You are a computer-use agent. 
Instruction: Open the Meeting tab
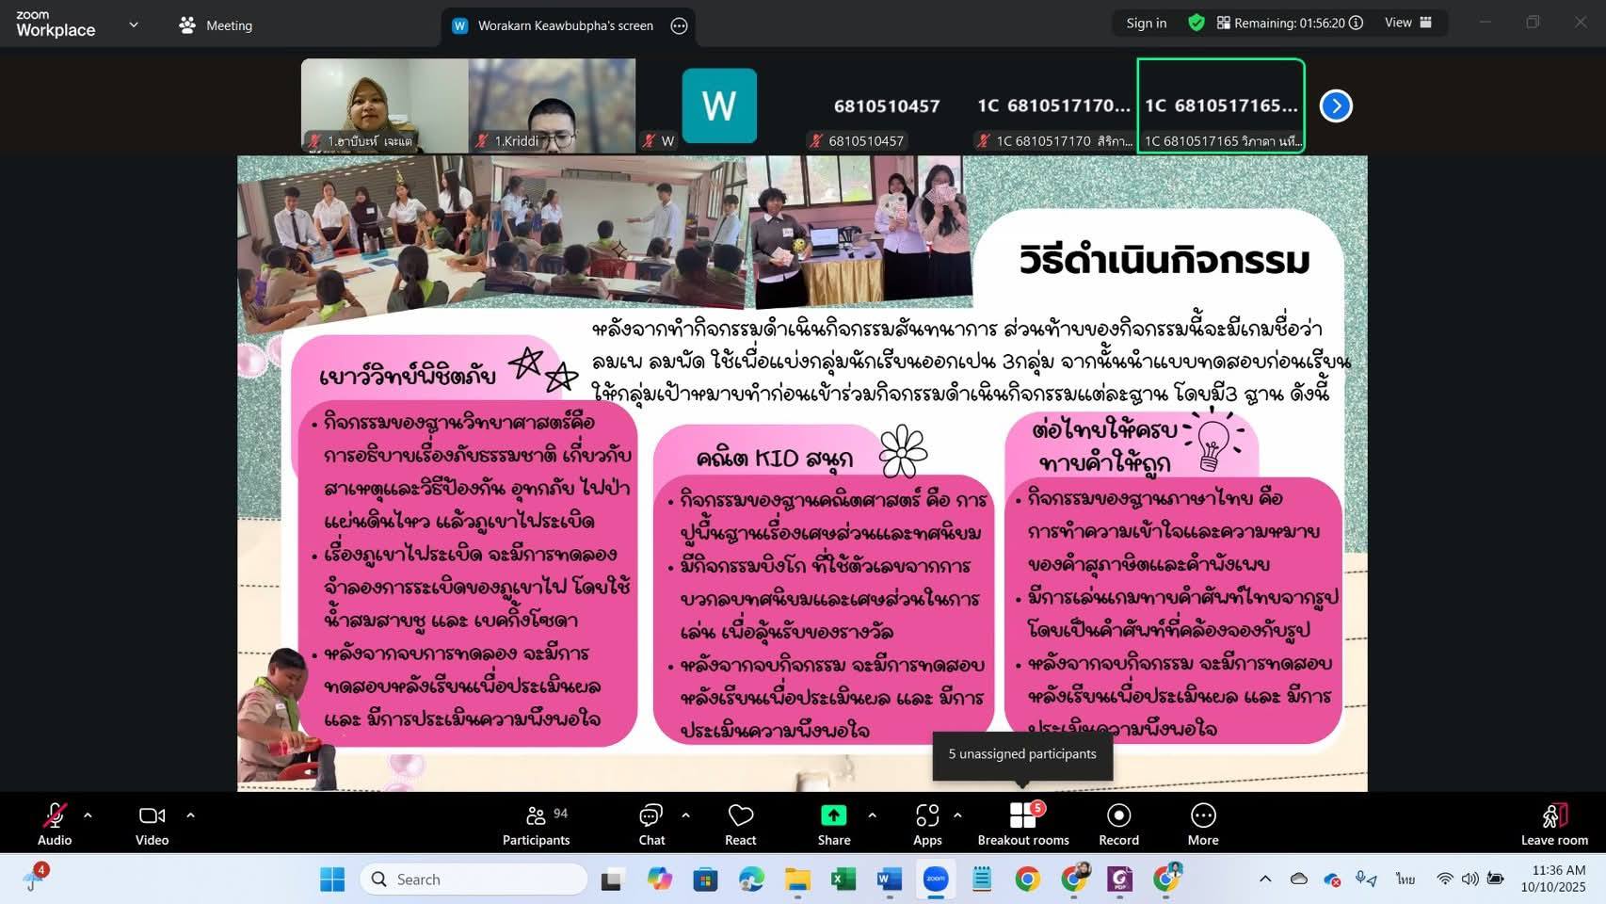pos(217,25)
